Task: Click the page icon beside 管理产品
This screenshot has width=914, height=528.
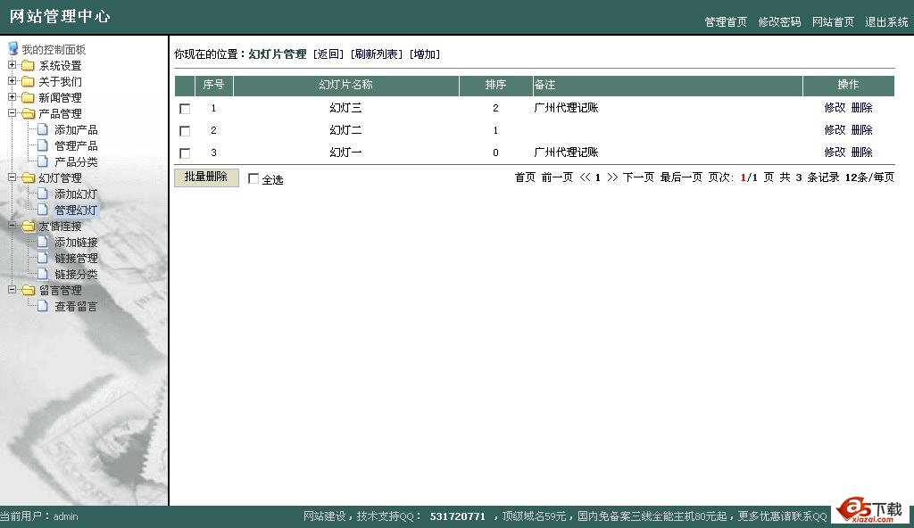Action: click(43, 145)
